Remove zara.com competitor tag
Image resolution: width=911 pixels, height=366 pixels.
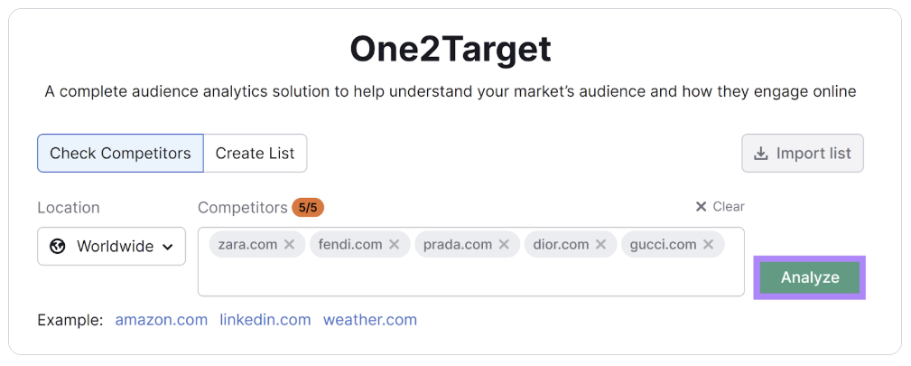click(x=289, y=245)
